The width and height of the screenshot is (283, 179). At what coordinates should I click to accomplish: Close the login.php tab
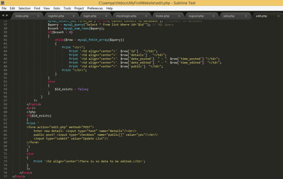pos(106,16)
